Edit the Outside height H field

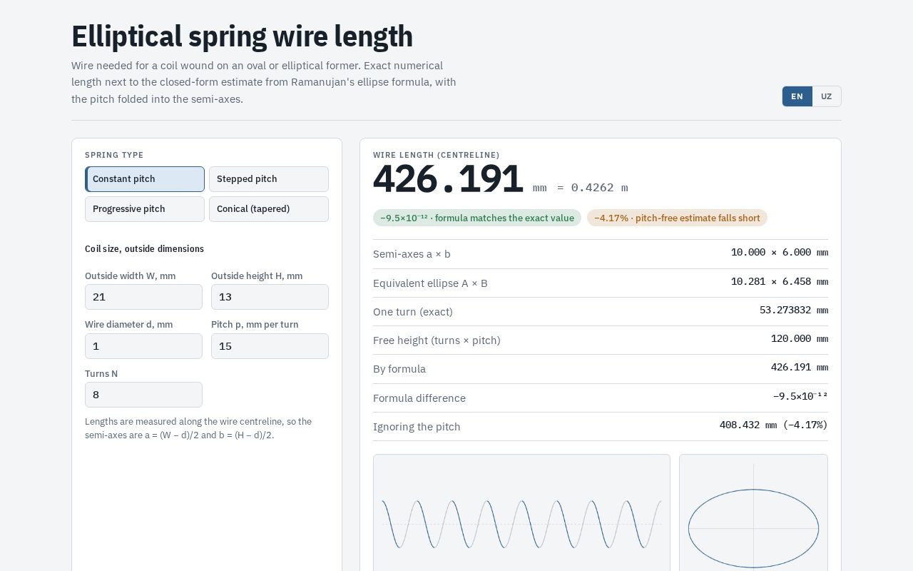coord(270,297)
